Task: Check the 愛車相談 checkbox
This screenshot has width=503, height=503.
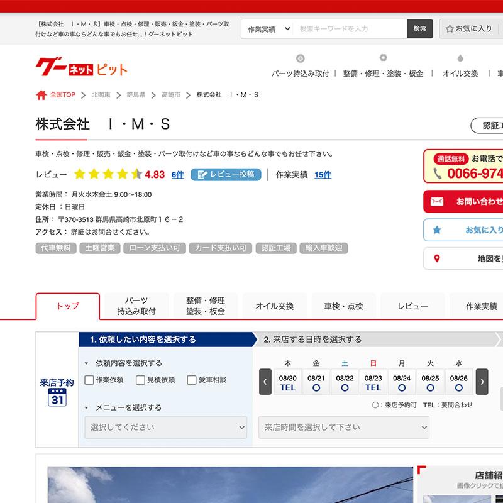Action: click(x=192, y=380)
